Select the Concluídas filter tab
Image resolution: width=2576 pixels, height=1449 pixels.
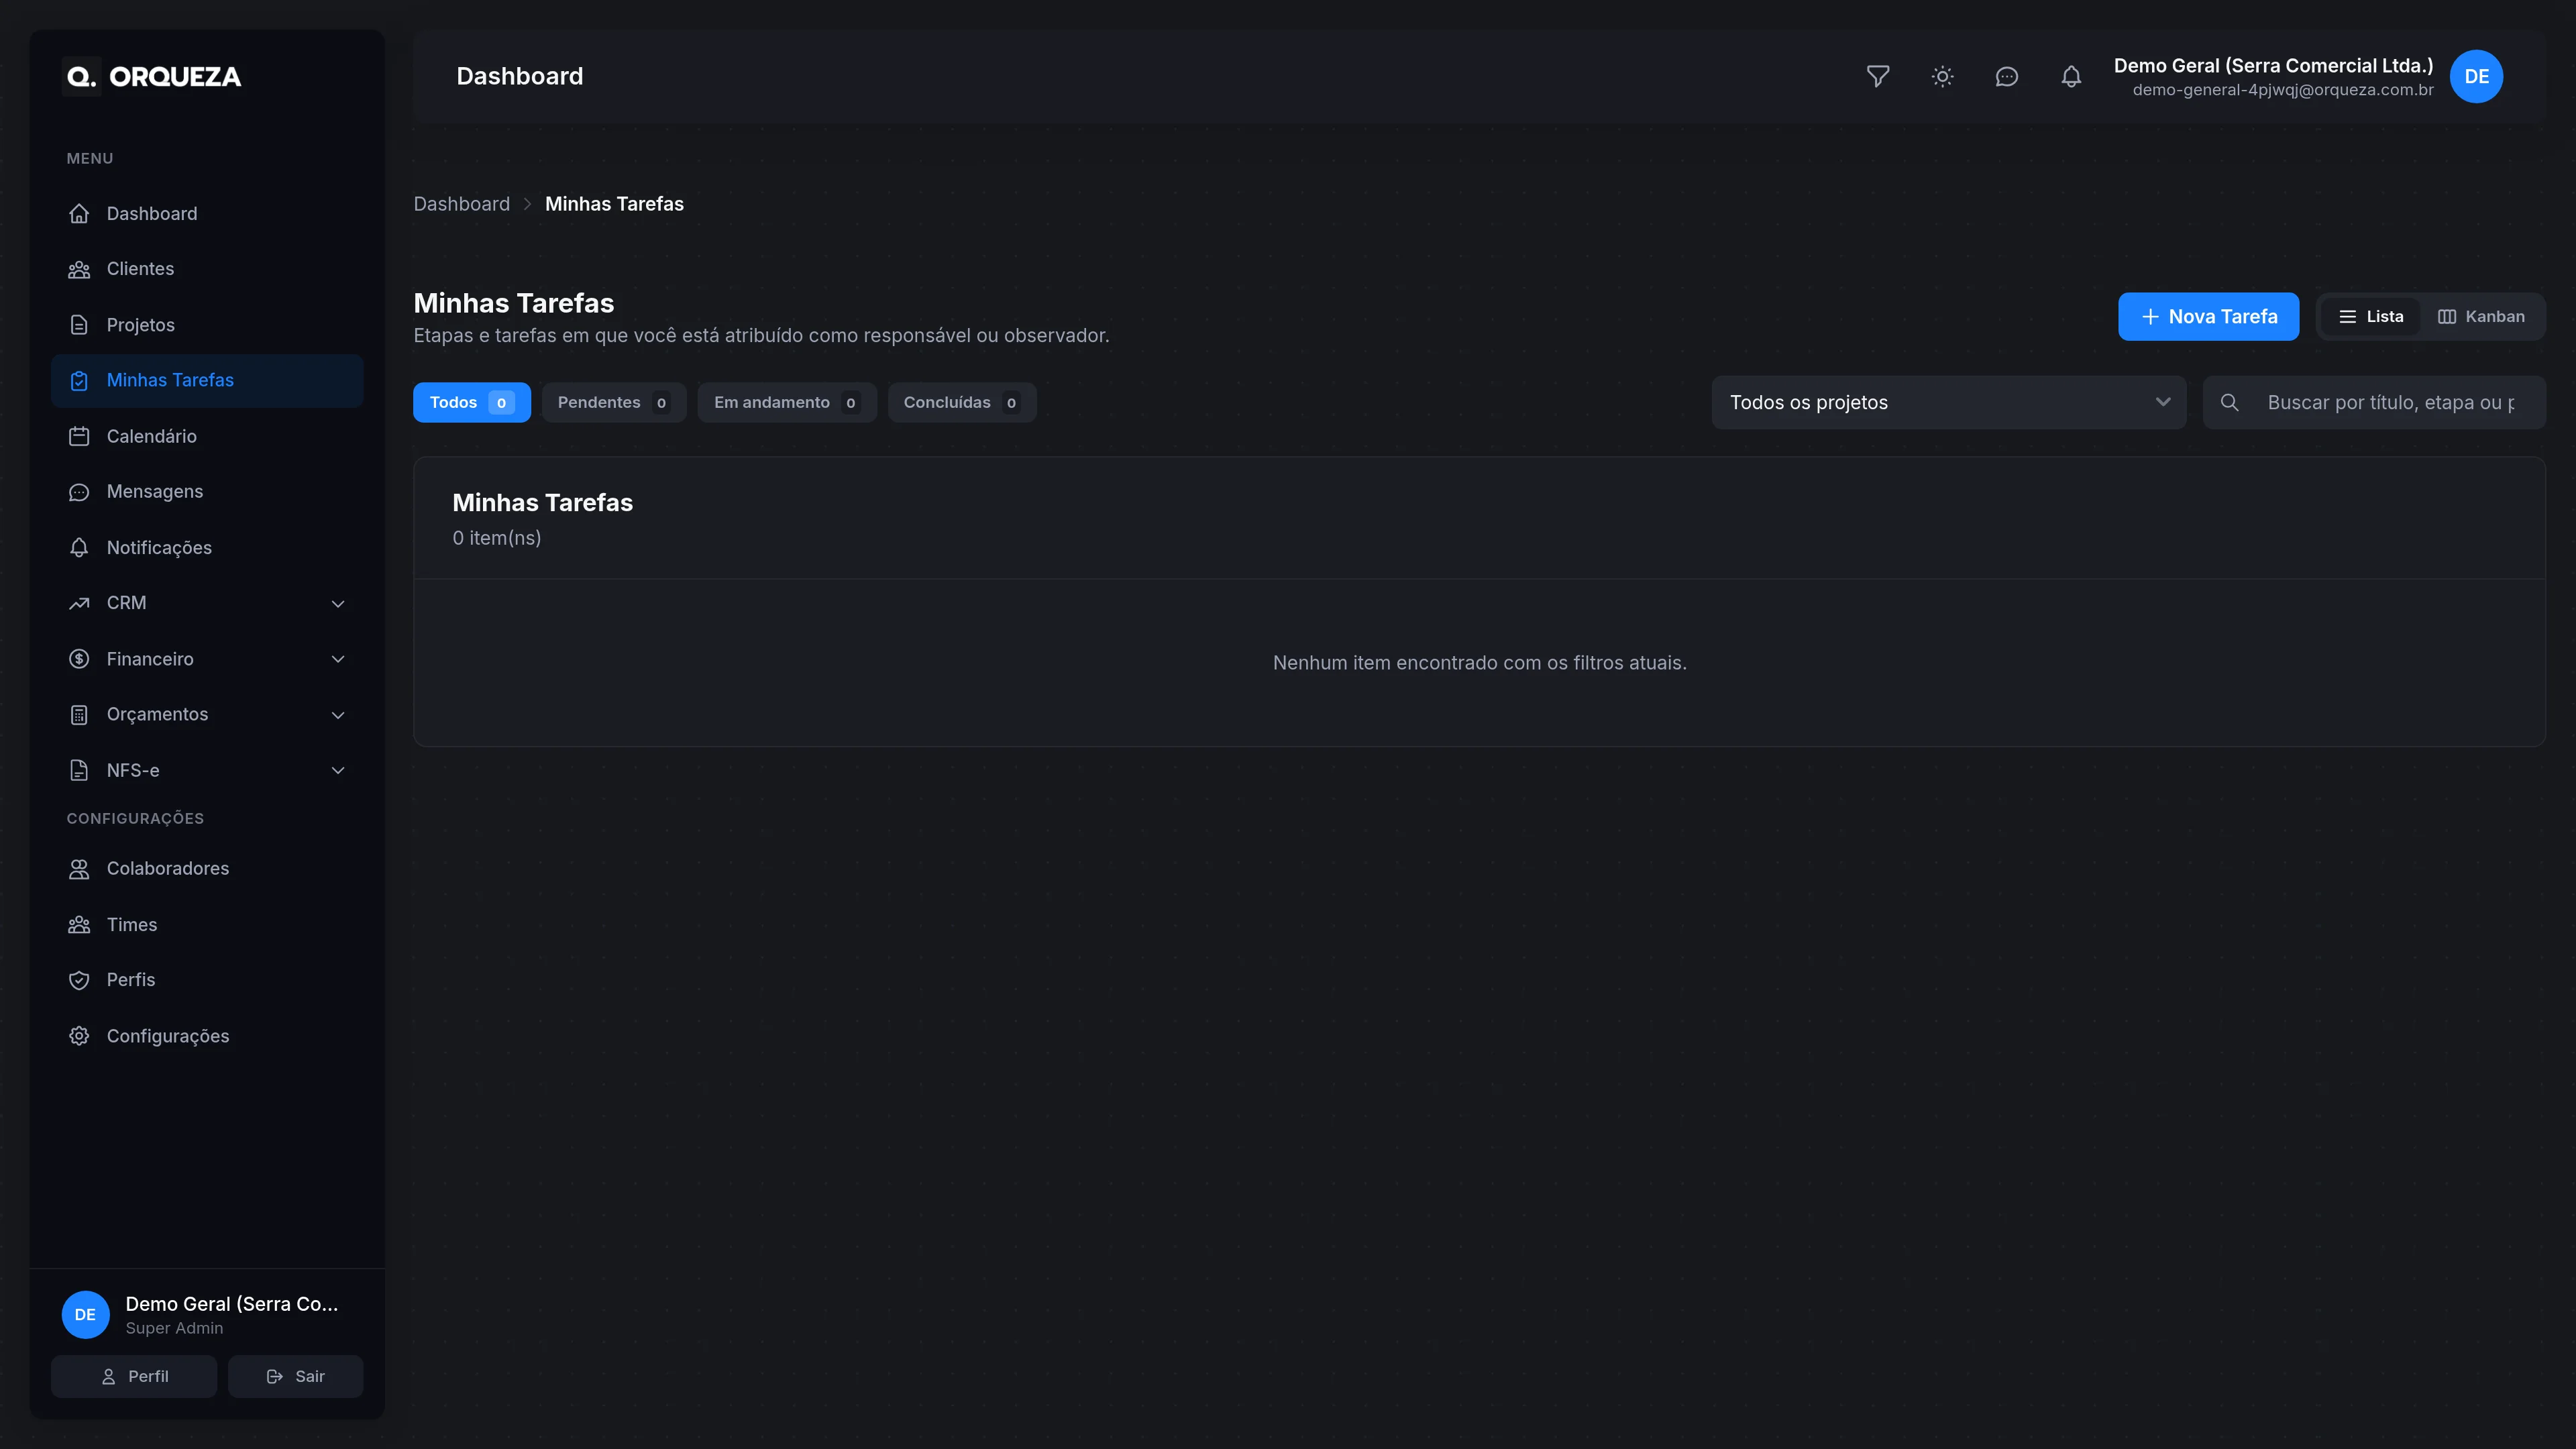[x=962, y=403]
